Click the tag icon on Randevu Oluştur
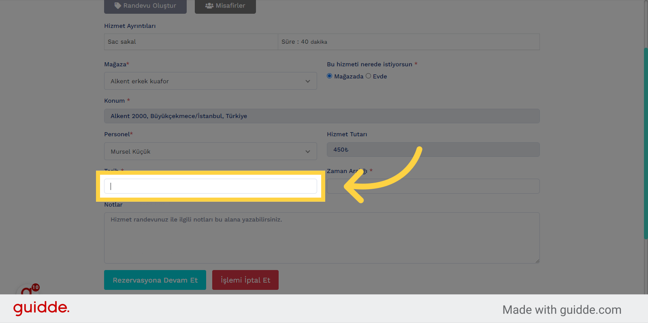648x323 pixels. (x=118, y=6)
